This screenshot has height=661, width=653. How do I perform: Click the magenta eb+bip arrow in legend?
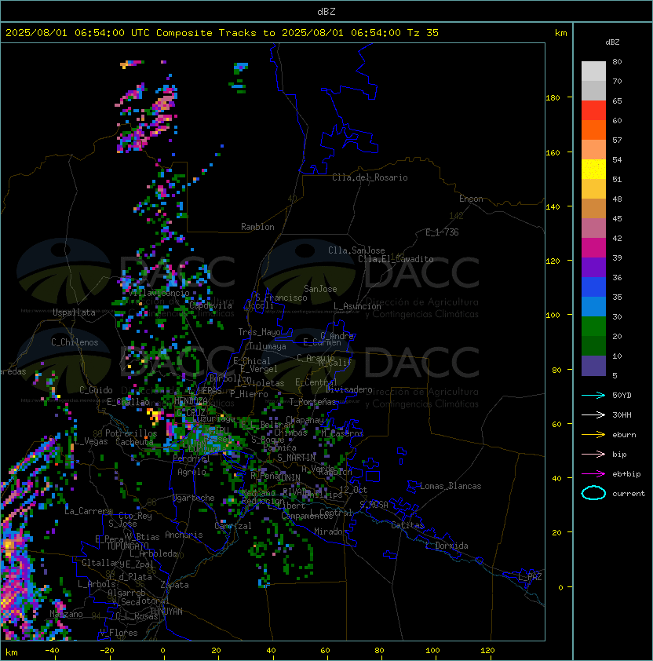593,474
